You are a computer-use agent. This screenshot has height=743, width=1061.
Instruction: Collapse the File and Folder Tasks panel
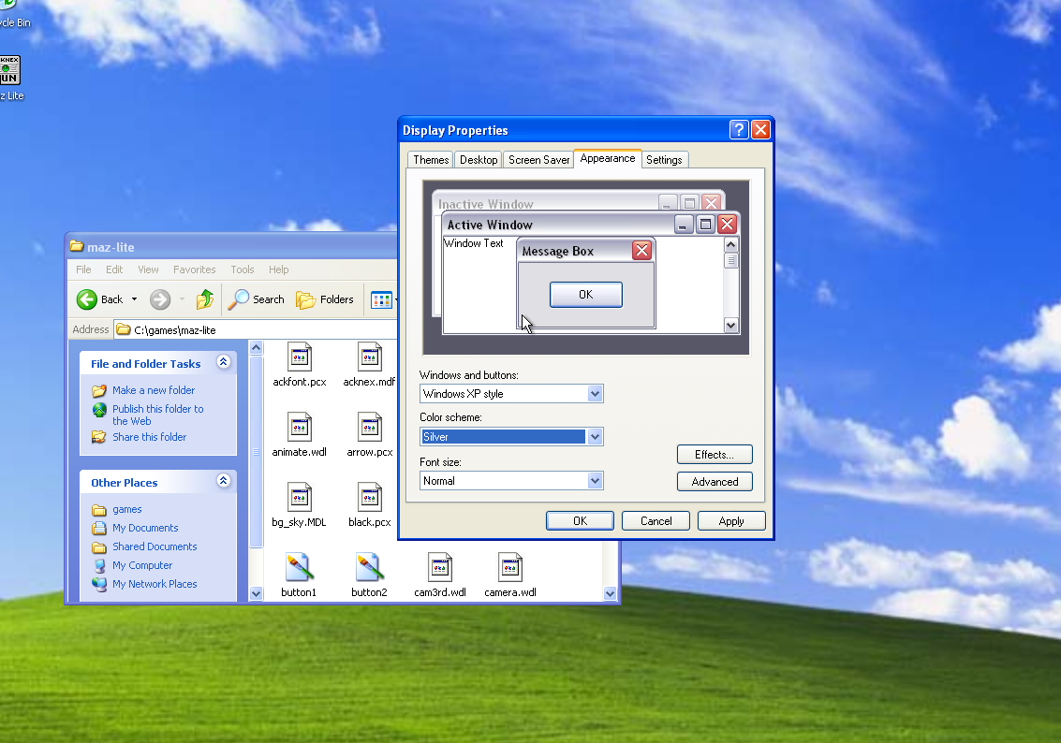(x=223, y=362)
